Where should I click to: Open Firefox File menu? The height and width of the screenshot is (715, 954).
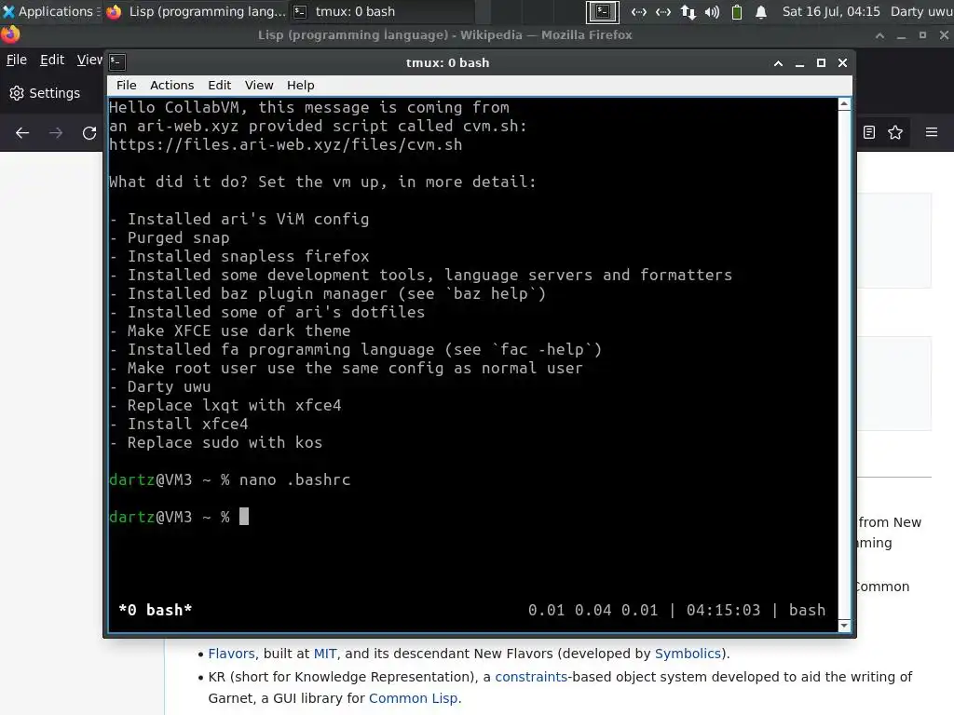click(x=17, y=60)
